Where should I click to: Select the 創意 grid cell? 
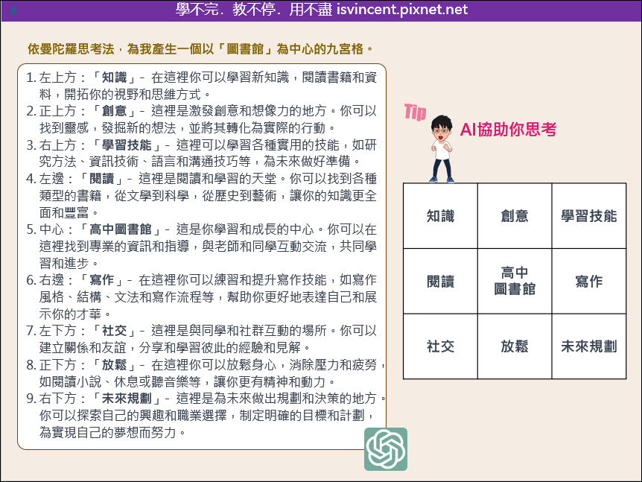coord(515,216)
